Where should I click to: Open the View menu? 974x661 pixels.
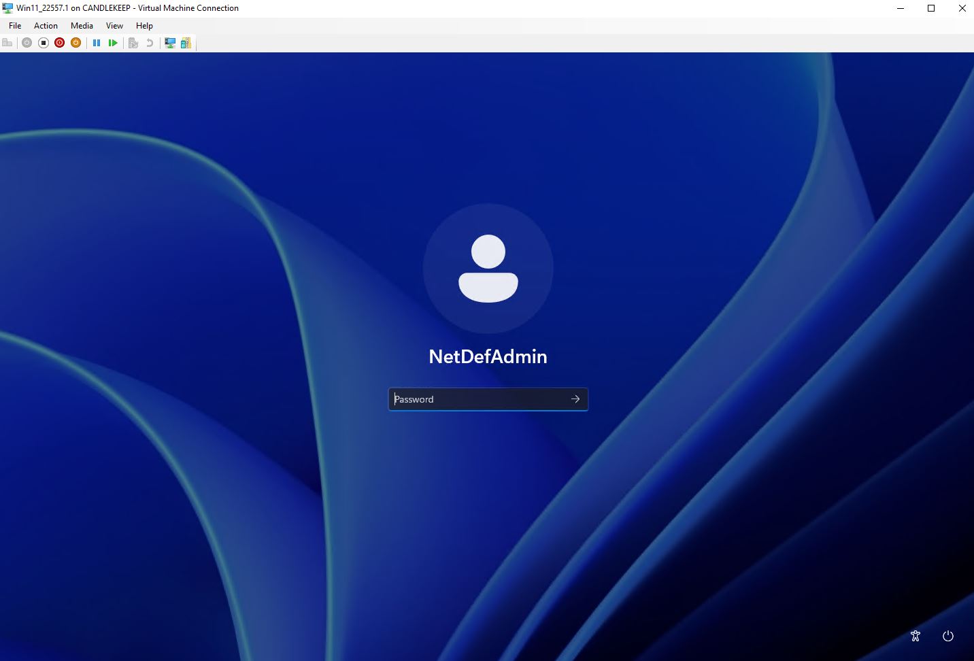click(114, 26)
